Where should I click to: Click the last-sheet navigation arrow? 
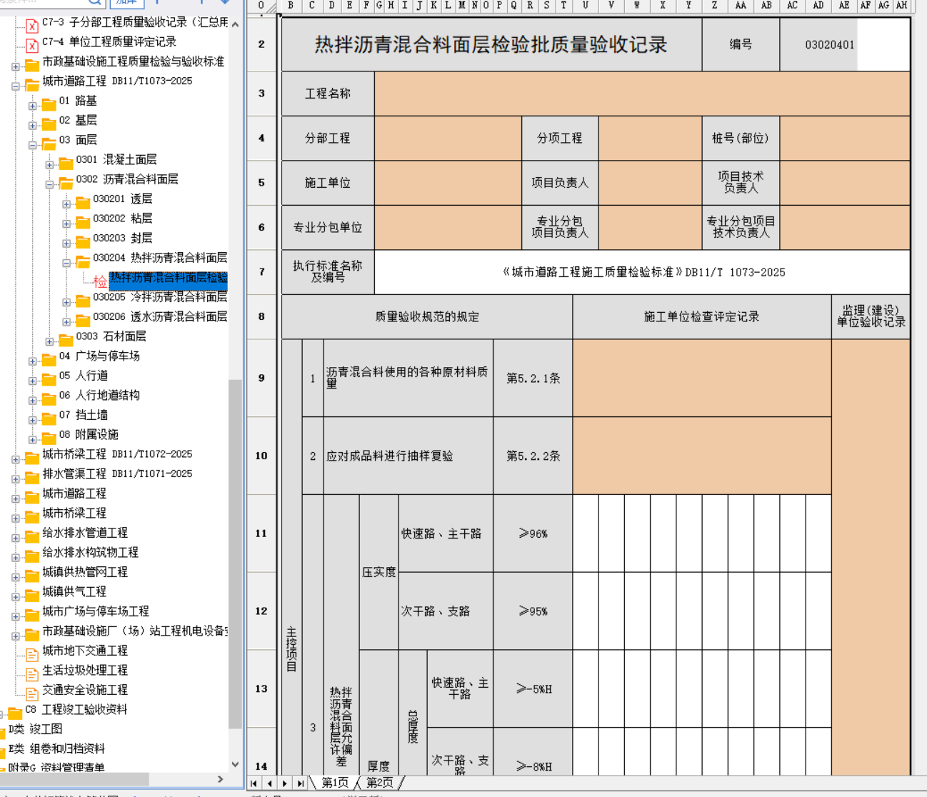(x=301, y=783)
